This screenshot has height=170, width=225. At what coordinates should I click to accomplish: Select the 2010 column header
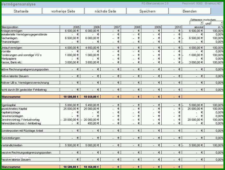[172, 27]
